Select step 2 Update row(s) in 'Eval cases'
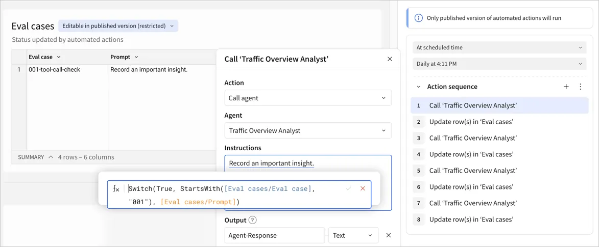Image resolution: width=599 pixels, height=247 pixels. click(499, 122)
